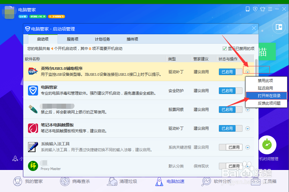Open 我的管家 in bottom navigation
Image resolution: width=289 pixels, height=192 pixels.
tap(28, 181)
